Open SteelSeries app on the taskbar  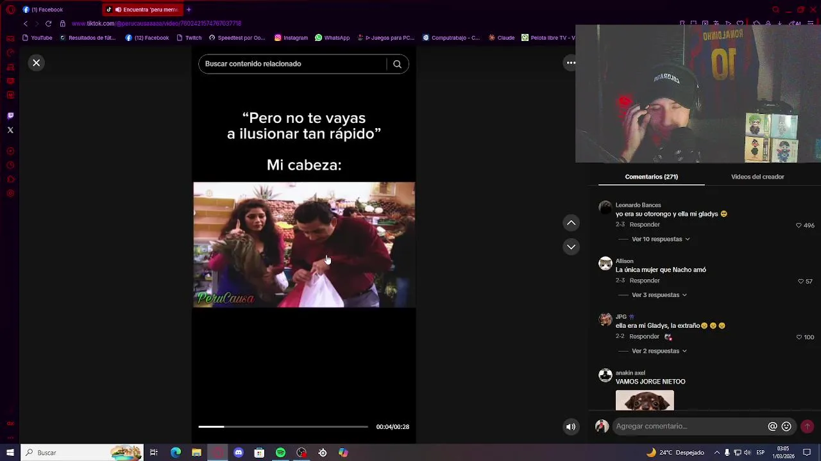click(323, 453)
